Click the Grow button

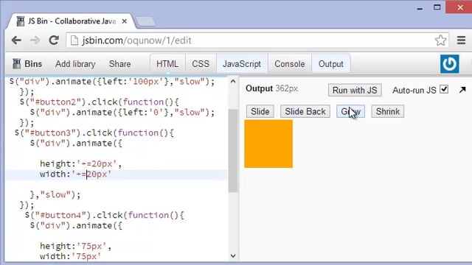pyautogui.click(x=350, y=111)
